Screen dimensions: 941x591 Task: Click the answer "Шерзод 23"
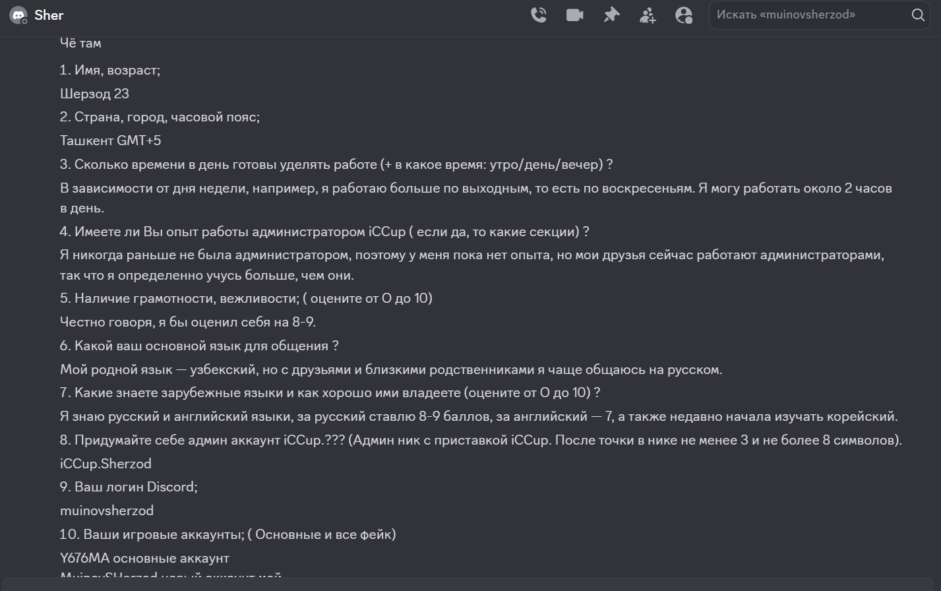point(94,94)
